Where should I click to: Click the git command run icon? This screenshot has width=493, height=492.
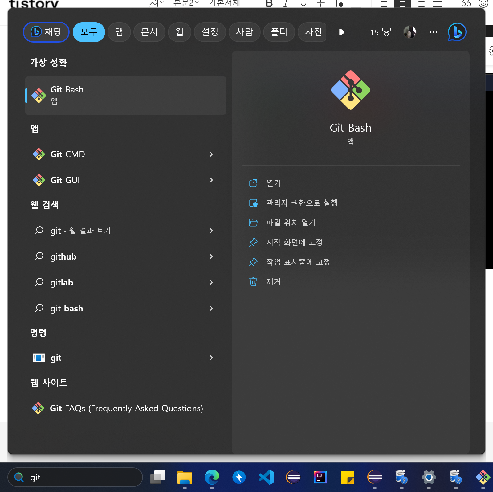click(x=39, y=358)
